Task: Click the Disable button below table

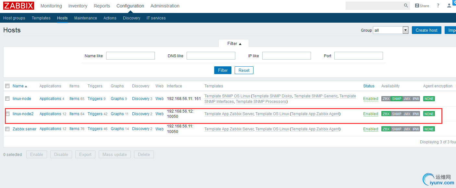Action: click(x=61, y=154)
